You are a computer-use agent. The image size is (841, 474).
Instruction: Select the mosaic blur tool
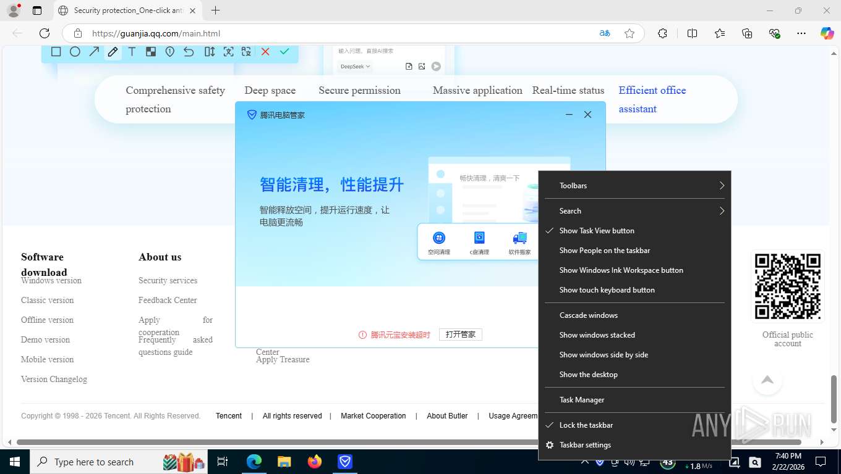click(151, 52)
